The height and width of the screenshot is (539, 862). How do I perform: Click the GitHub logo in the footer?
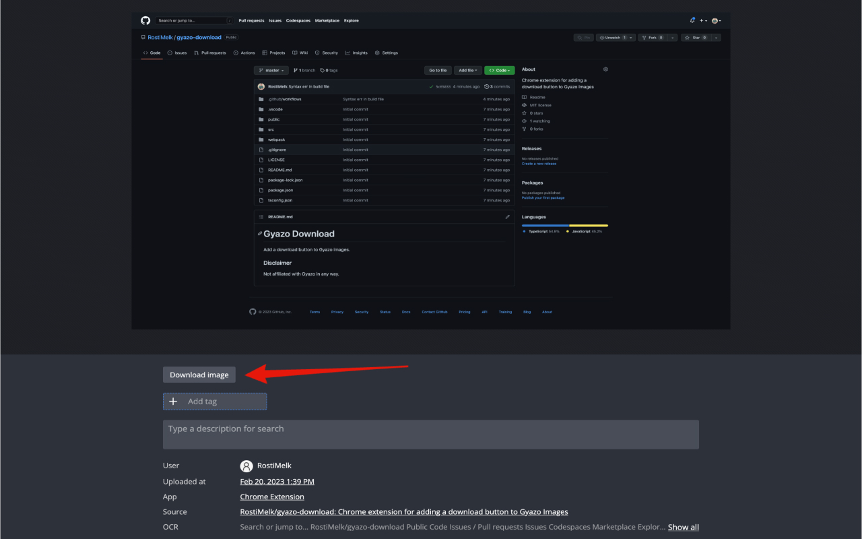pos(253,312)
